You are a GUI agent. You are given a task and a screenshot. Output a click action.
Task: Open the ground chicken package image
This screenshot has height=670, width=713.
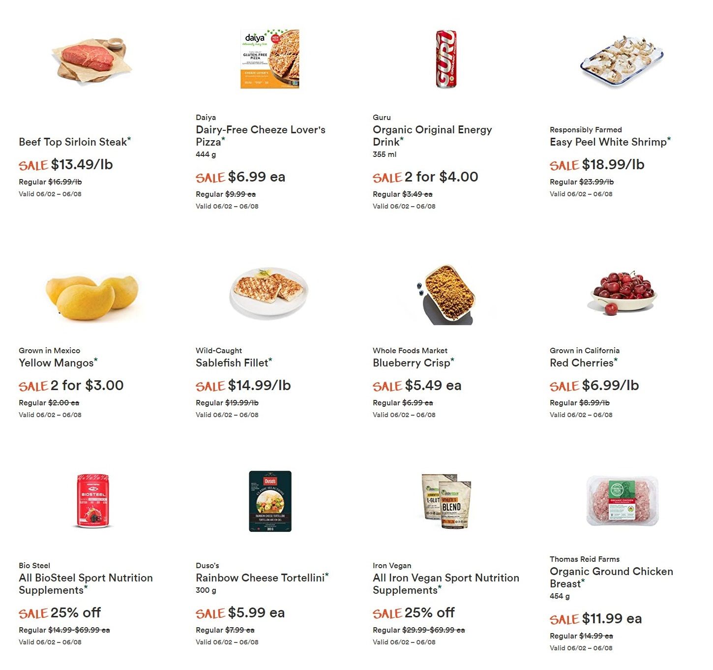click(623, 501)
